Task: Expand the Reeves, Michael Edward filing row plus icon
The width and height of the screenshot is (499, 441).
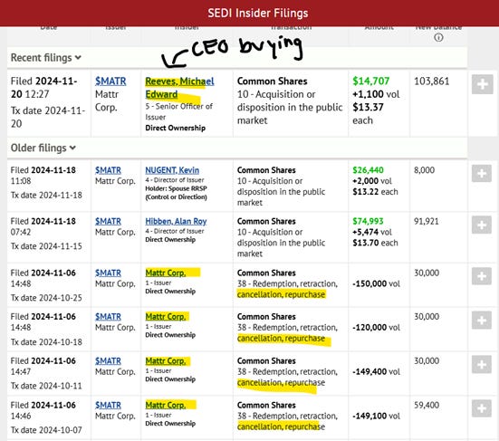Action: pos(482,84)
